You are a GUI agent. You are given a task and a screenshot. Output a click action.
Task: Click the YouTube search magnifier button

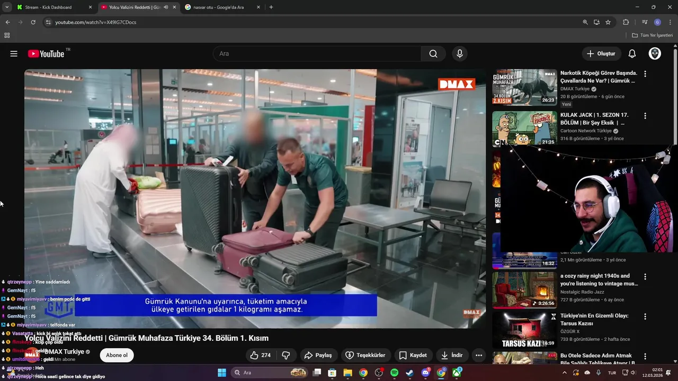[x=433, y=53]
